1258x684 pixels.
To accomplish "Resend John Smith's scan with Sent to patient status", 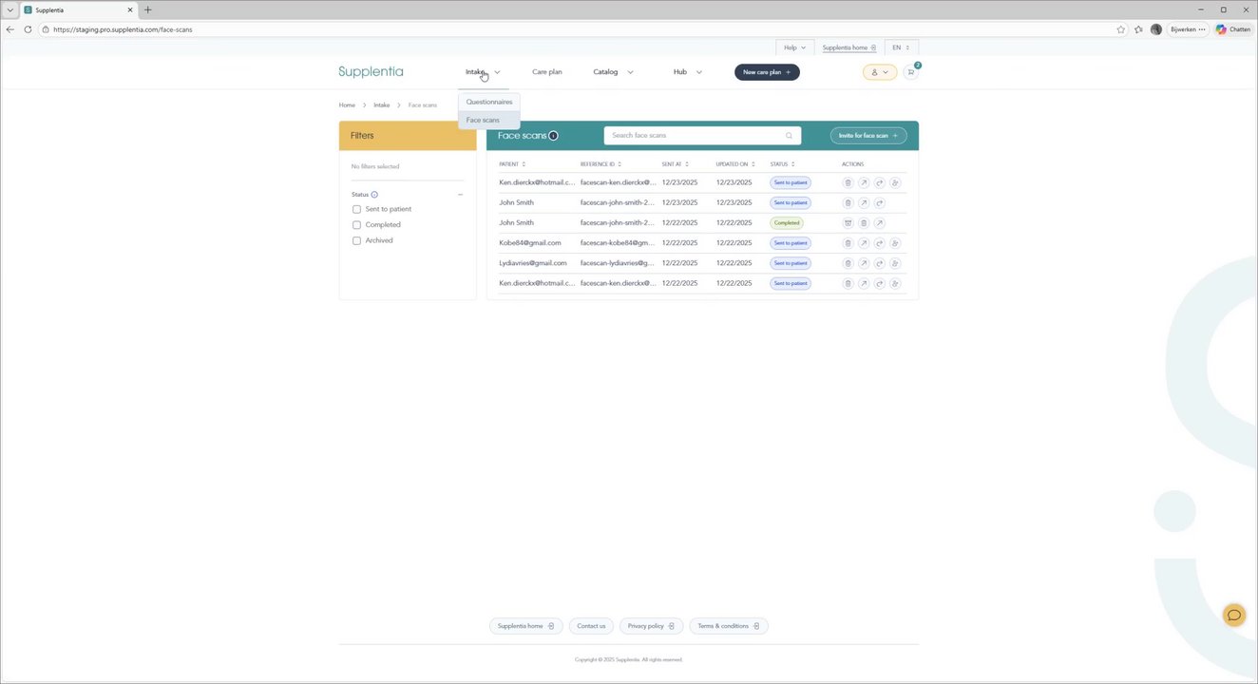I will coord(880,202).
